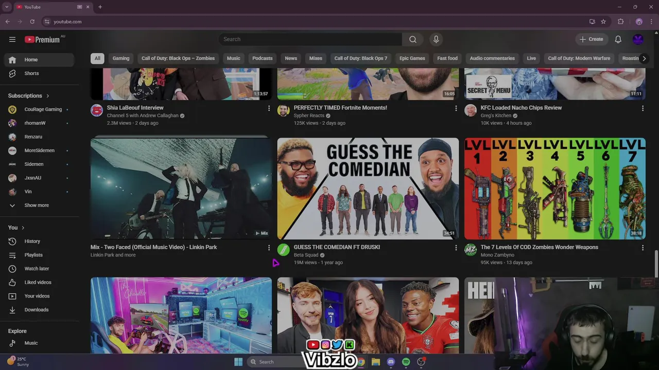Screen dimensions: 659x370
Task: Open the notifications bell
Action: pyautogui.click(x=618, y=39)
